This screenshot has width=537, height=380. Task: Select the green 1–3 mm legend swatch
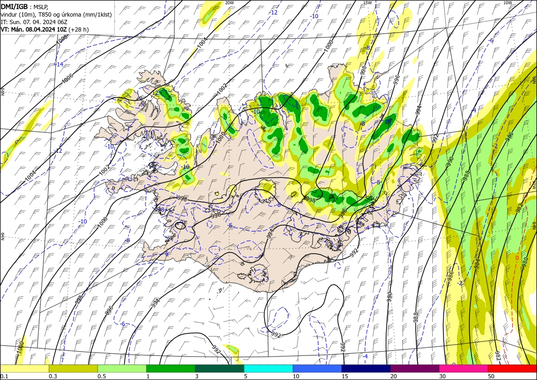click(171, 368)
